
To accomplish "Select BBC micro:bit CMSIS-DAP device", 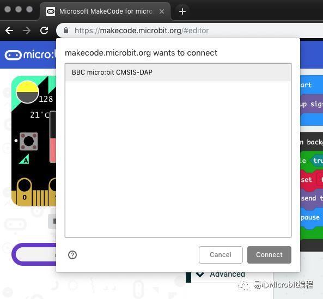I will pos(178,72).
